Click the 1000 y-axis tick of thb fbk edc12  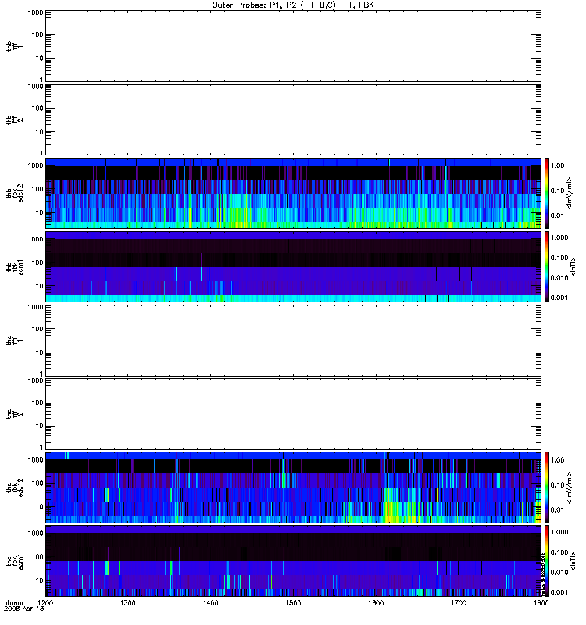point(35,166)
